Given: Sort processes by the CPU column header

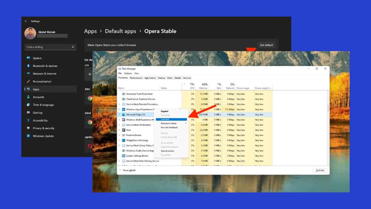Looking at the screenshot, I should [x=189, y=86].
